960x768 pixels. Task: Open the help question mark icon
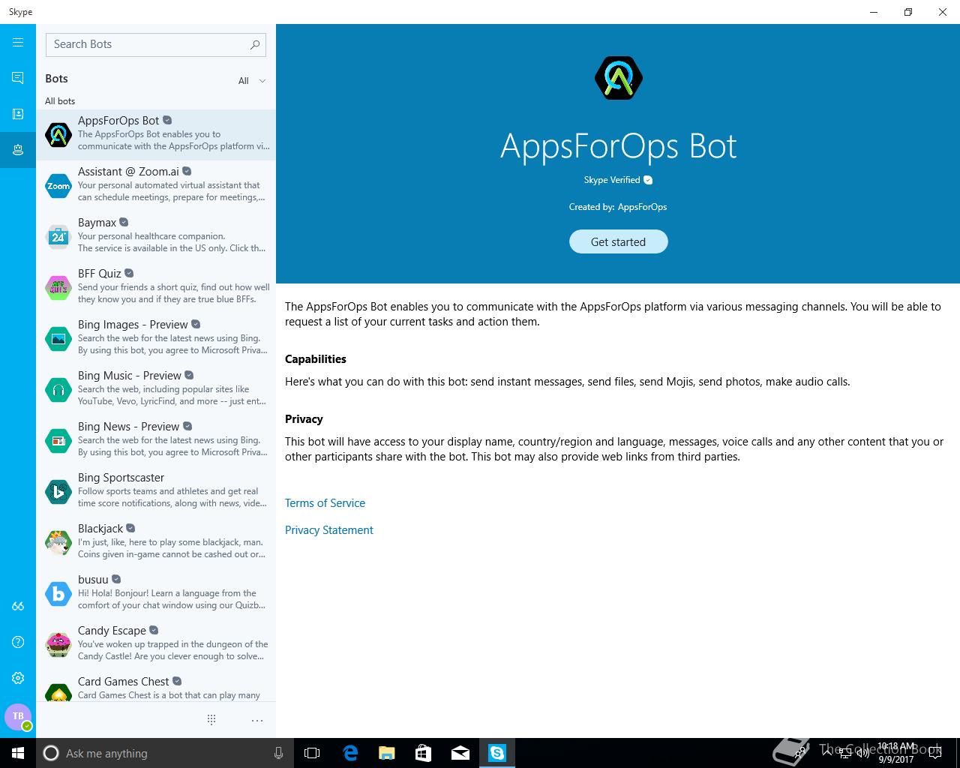click(18, 642)
